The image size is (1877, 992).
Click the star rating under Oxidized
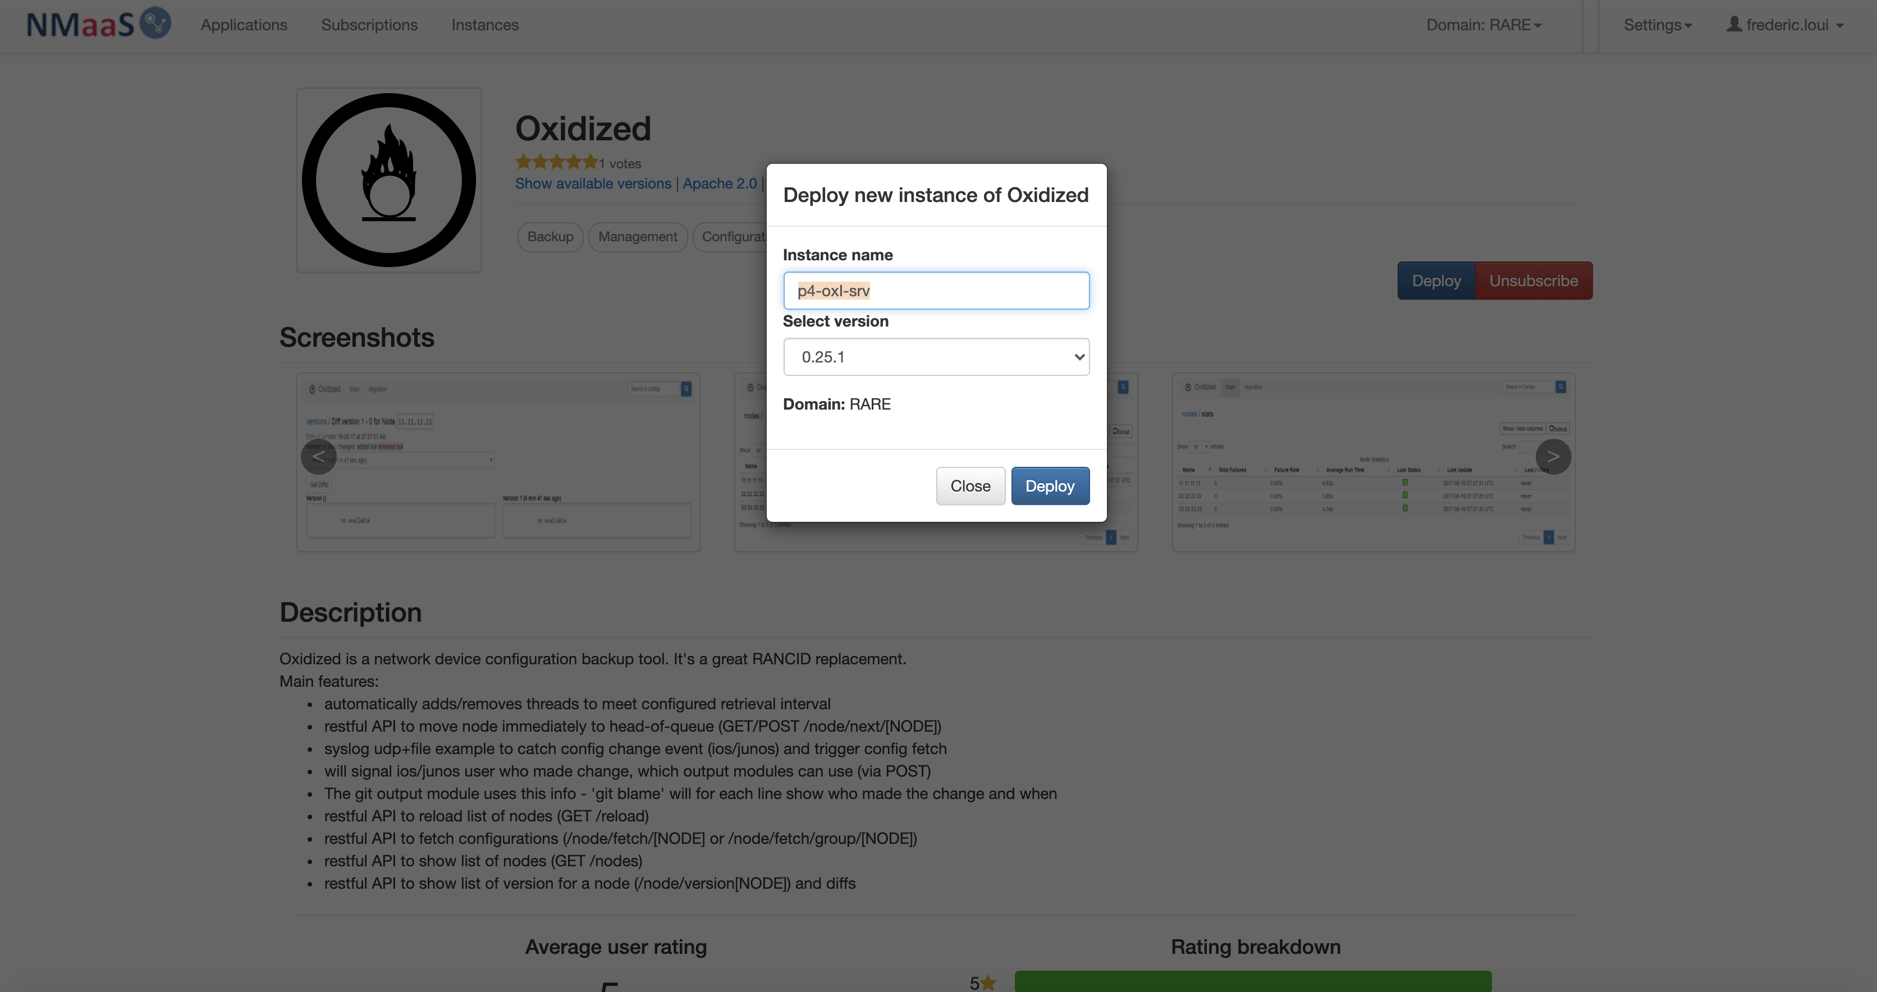(x=557, y=162)
